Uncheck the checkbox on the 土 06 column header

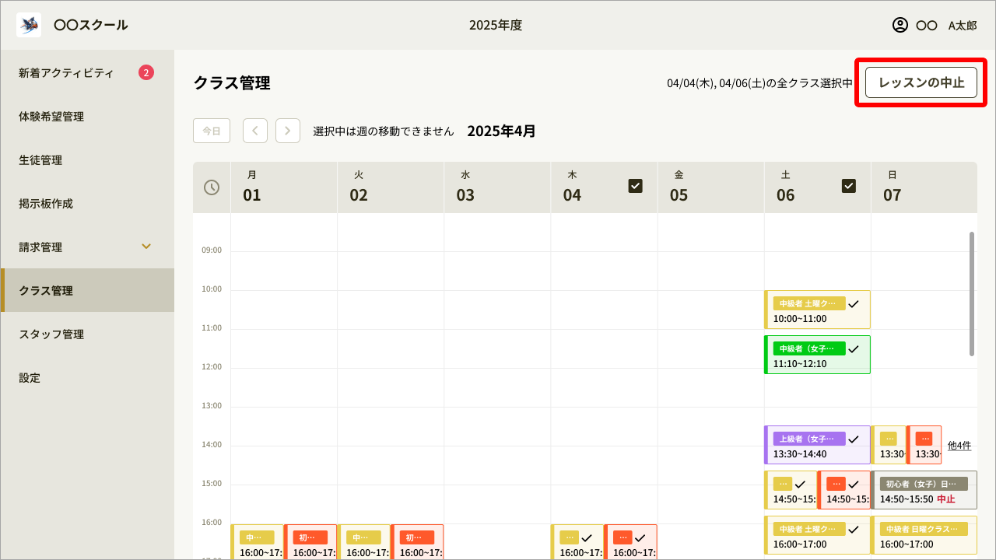[849, 185]
